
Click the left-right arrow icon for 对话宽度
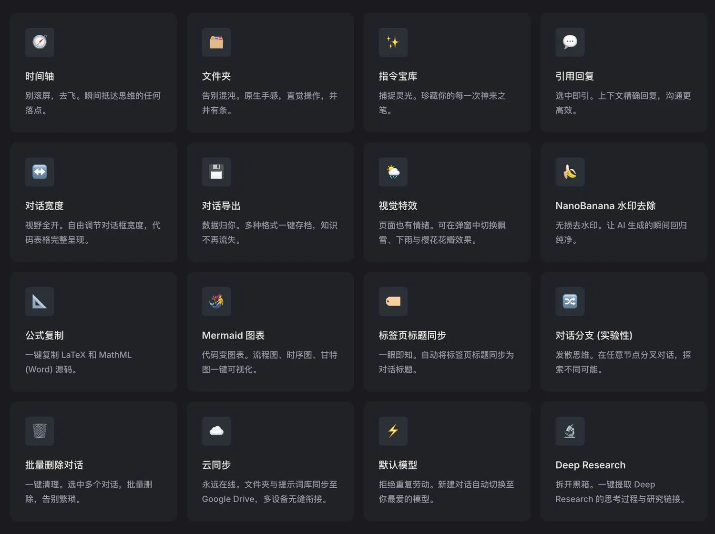pyautogui.click(x=40, y=172)
